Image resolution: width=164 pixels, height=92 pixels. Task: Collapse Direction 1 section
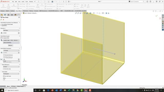pos(19,28)
